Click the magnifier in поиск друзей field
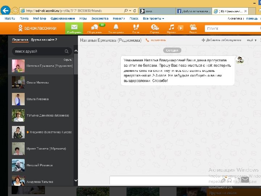The height and width of the screenshot is (196, 261). [x=67, y=51]
